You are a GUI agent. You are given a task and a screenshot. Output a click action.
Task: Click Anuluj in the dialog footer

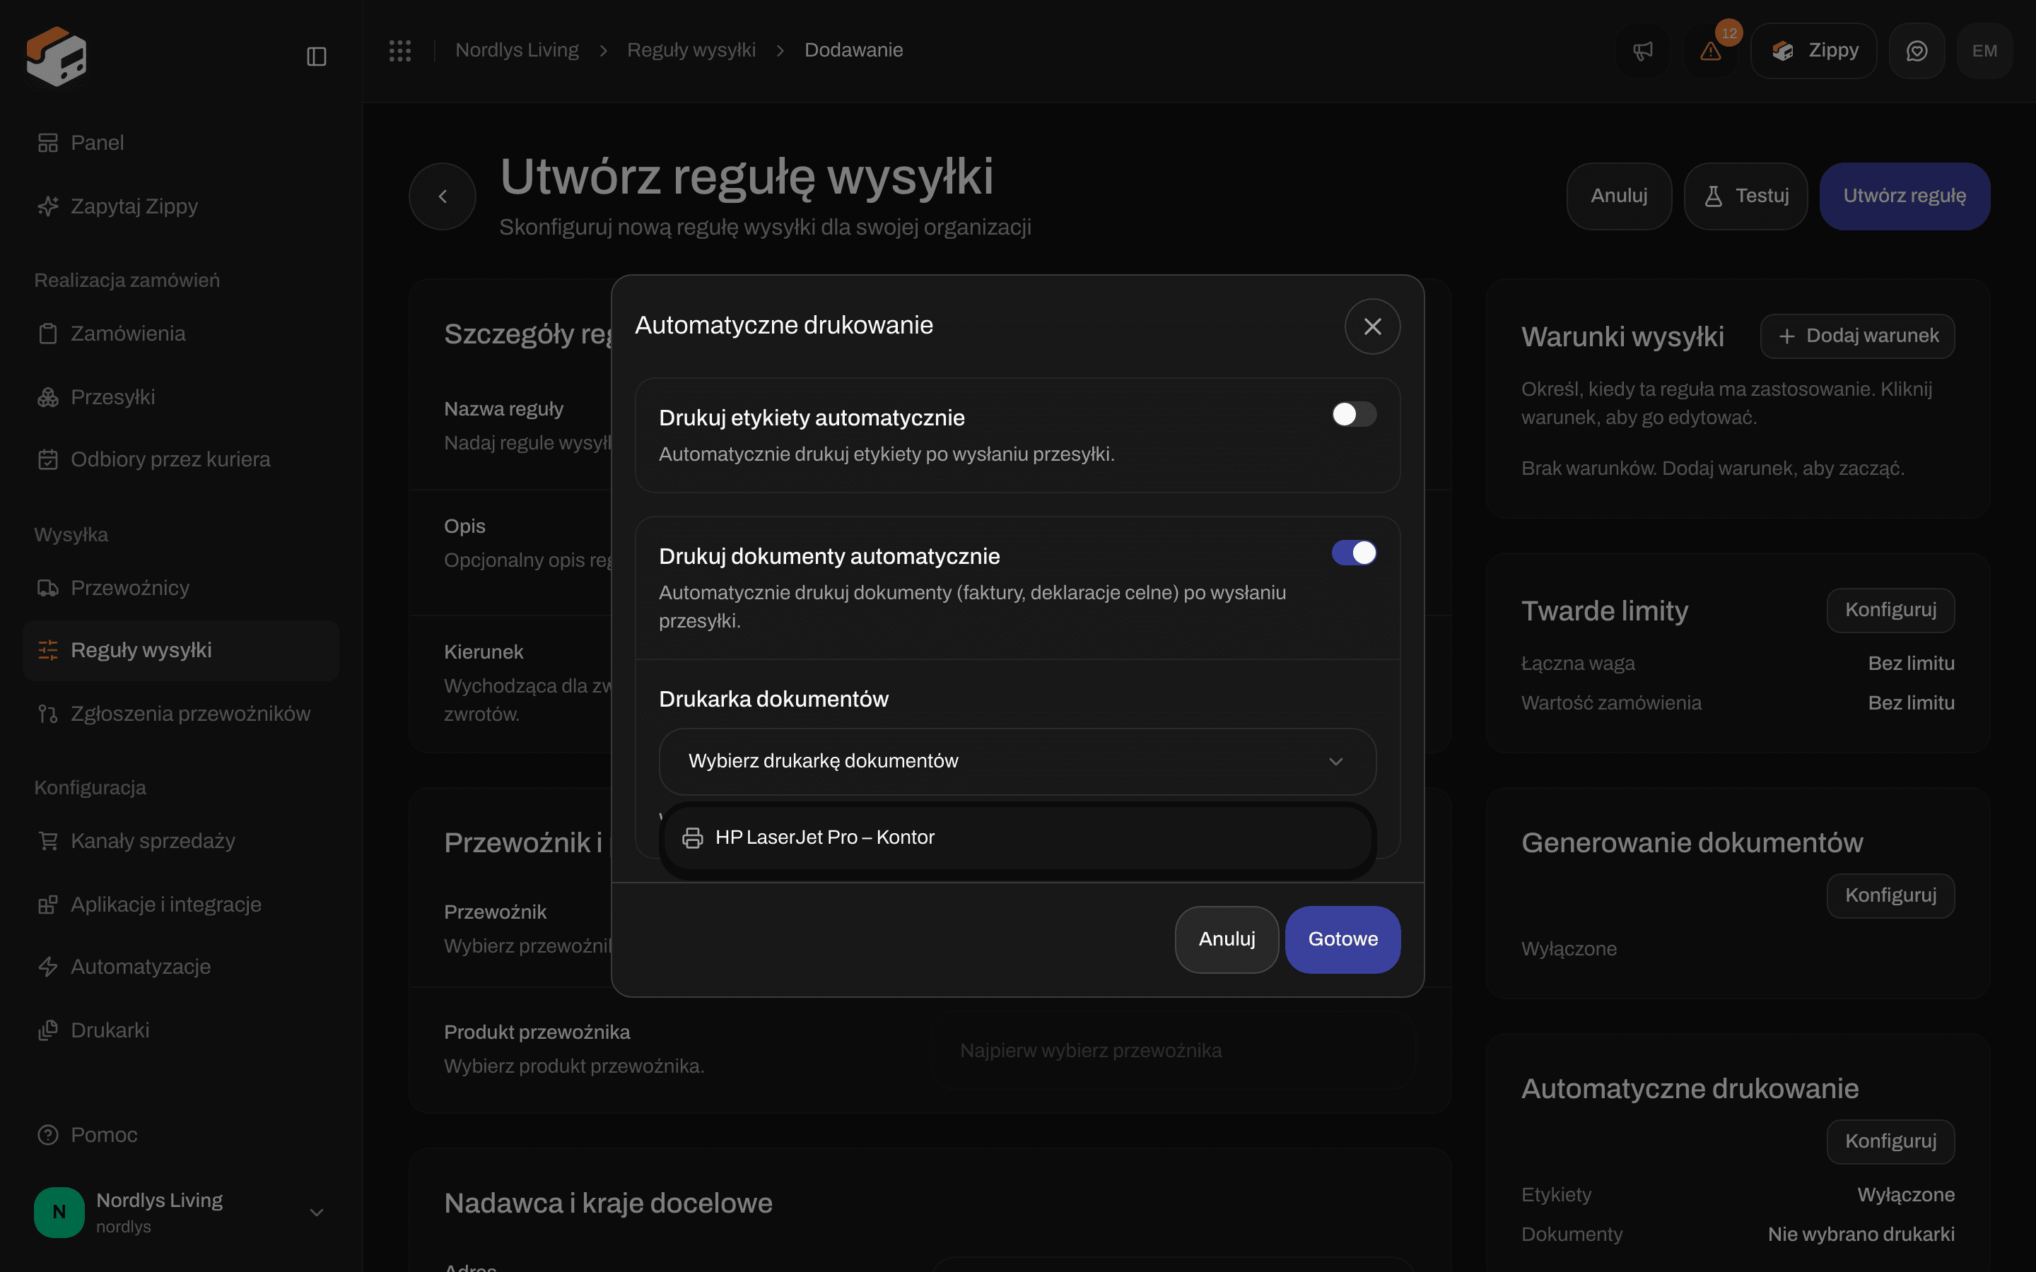(1227, 940)
